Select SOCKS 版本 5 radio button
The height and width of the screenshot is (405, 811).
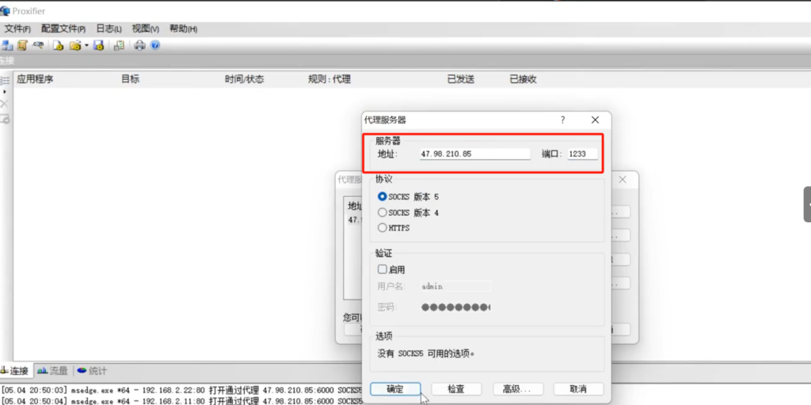[383, 197]
